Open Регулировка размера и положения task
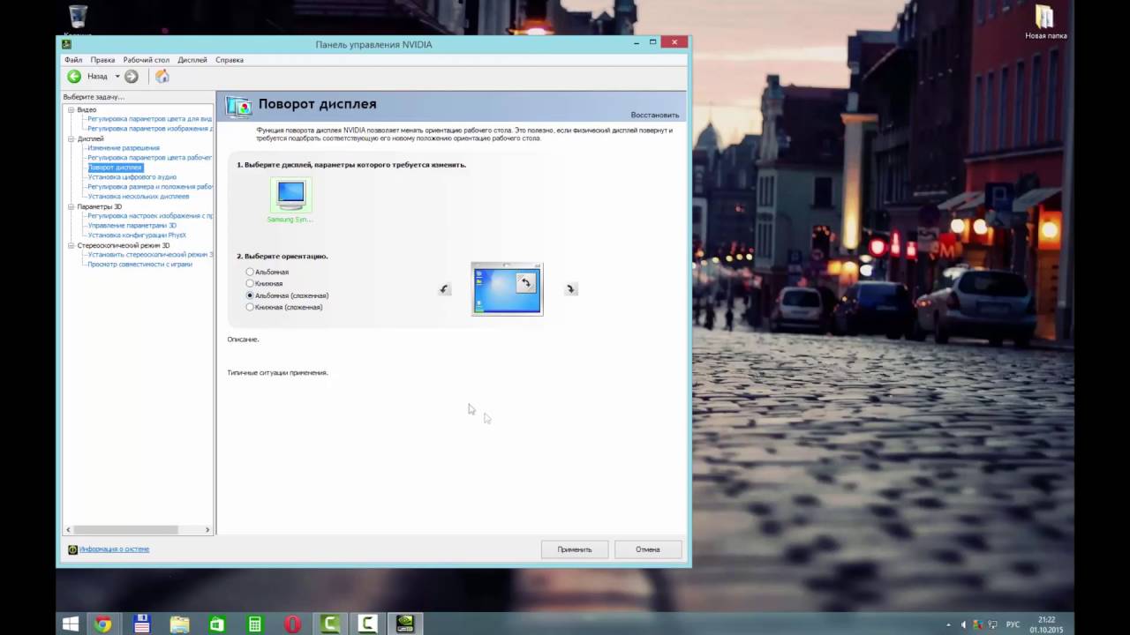This screenshot has width=1130, height=635. (150, 187)
